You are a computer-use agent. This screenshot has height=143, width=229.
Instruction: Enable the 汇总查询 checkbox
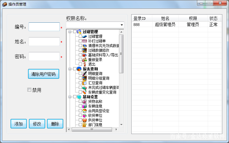coord(80,83)
